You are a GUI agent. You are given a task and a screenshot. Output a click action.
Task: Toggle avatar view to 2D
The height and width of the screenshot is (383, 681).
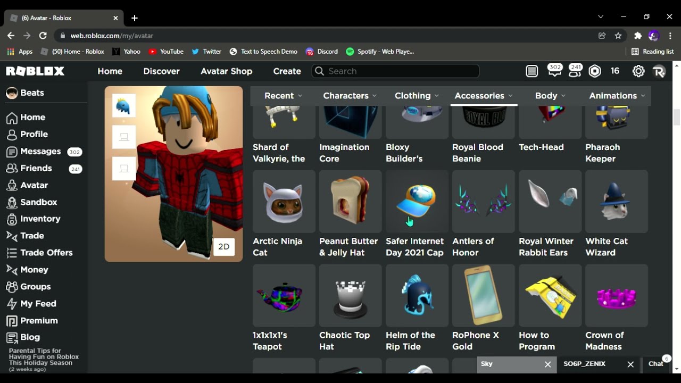(223, 247)
